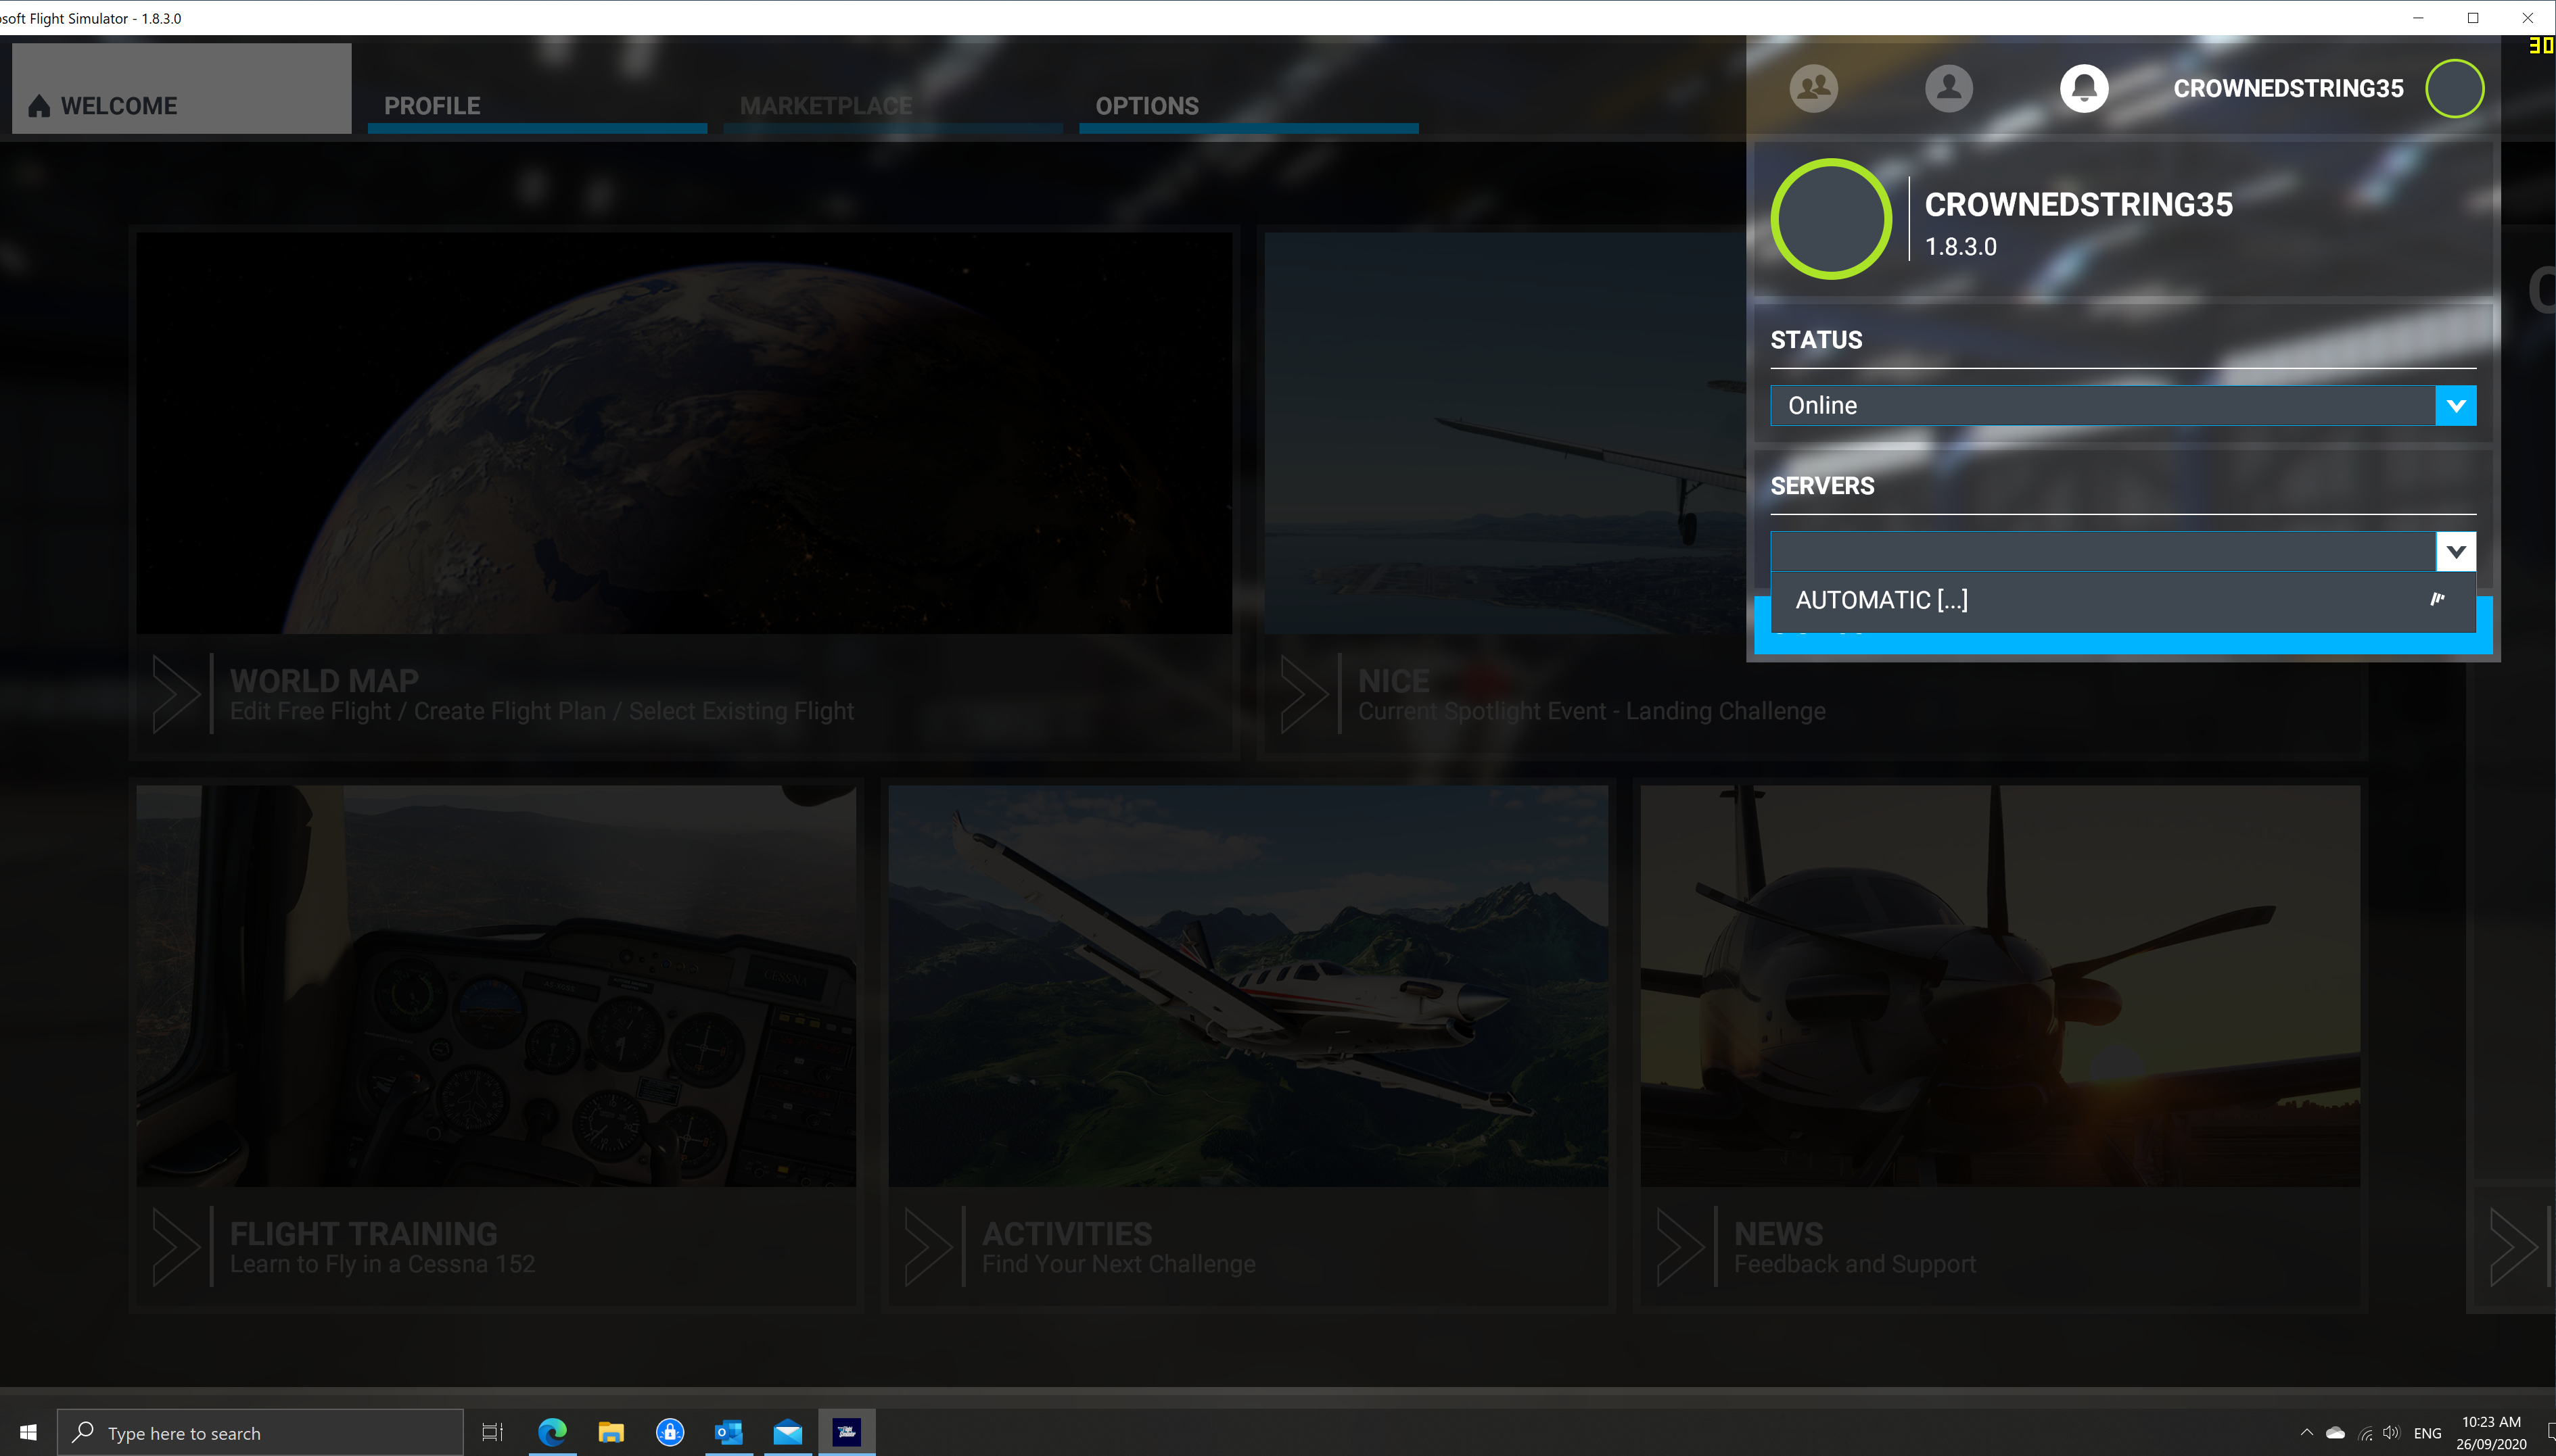
Task: Show hidden system tray icons
Action: click(x=2307, y=1432)
